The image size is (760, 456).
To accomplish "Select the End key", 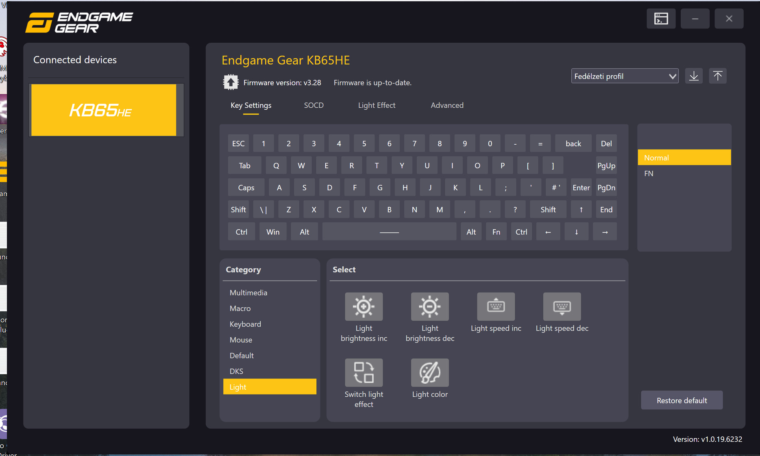I will (x=606, y=210).
